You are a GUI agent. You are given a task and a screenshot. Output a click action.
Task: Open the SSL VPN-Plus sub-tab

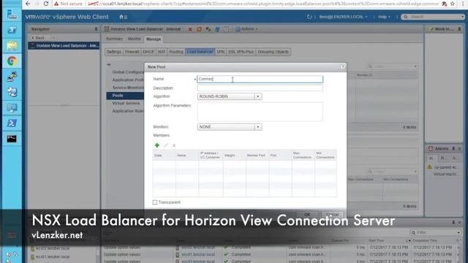pos(241,52)
